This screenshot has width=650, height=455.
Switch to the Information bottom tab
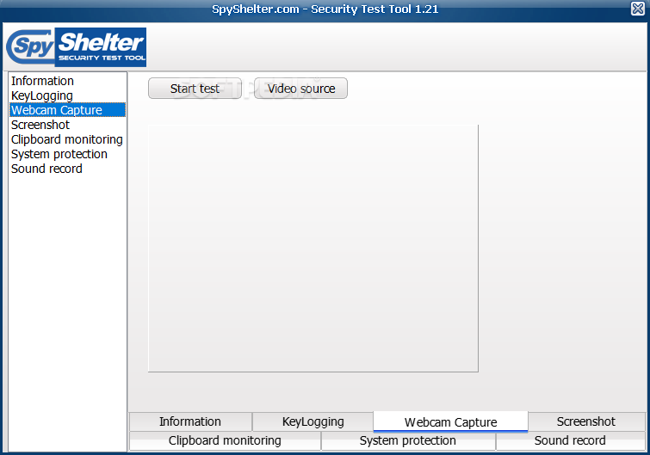pyautogui.click(x=190, y=421)
